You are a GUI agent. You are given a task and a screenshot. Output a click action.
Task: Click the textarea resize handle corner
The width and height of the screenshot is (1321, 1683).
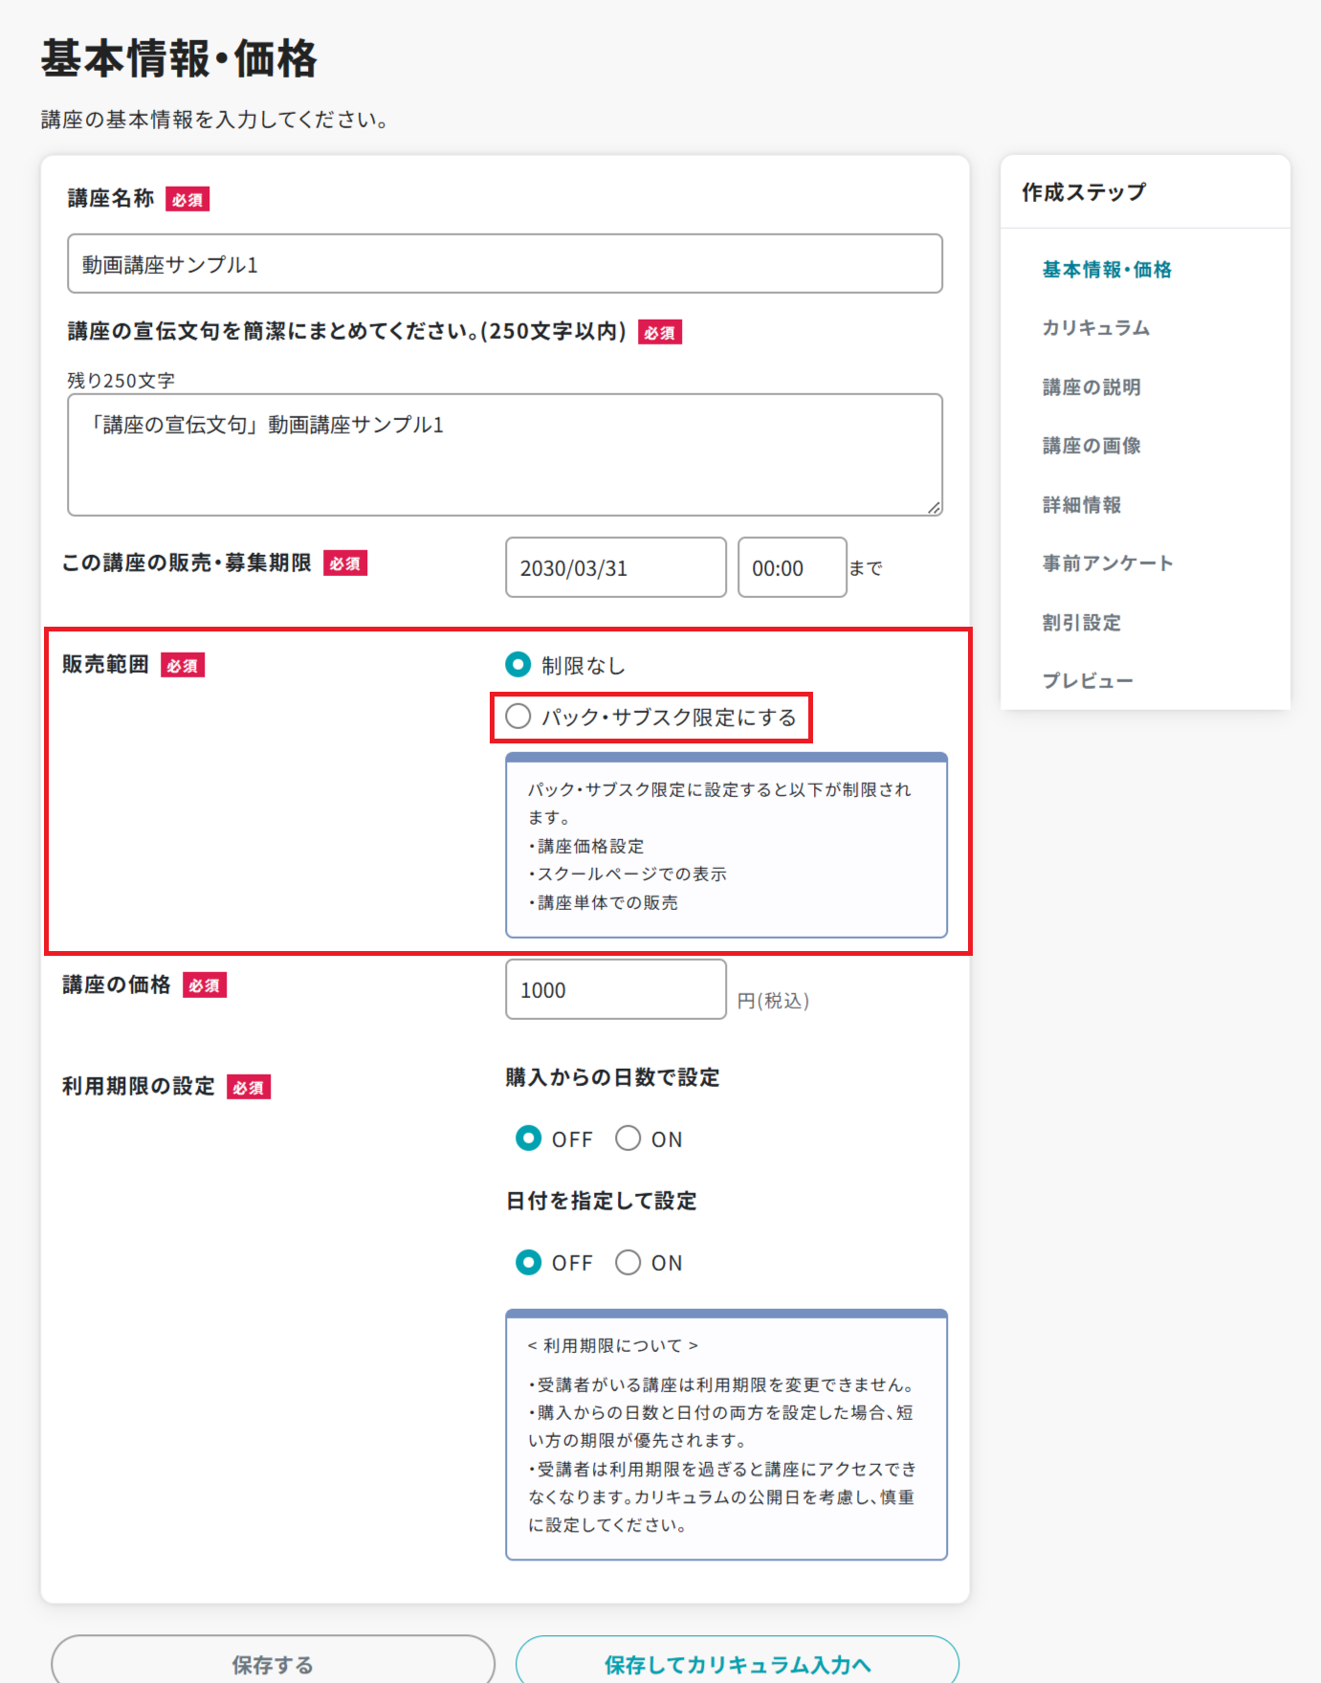(x=934, y=507)
